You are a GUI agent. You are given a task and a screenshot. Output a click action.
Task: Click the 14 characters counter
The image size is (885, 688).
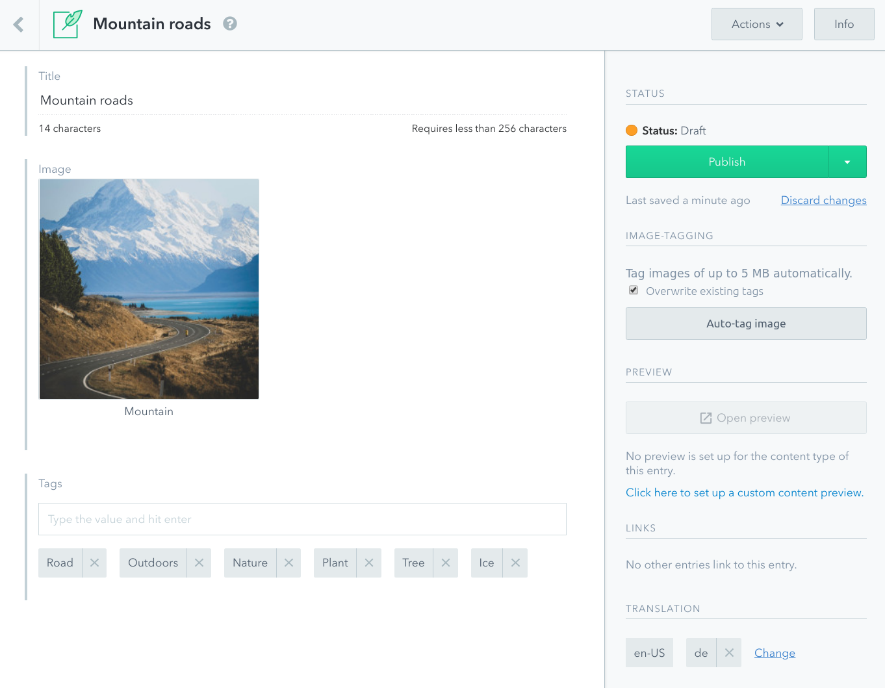[70, 129]
